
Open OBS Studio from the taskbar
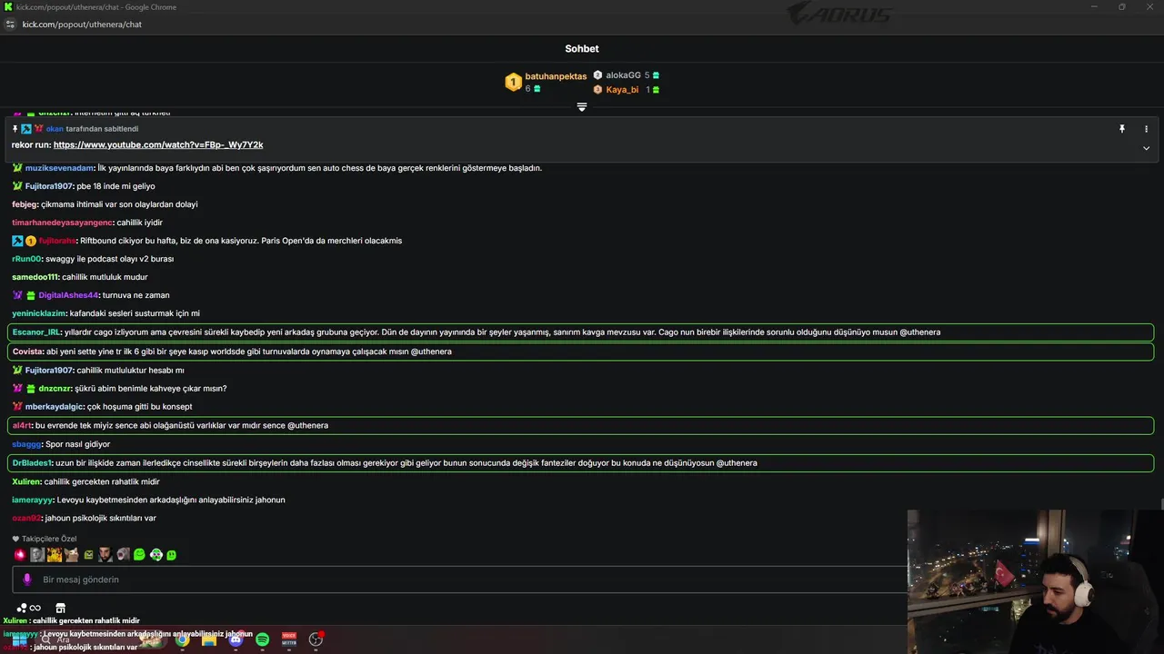[316, 639]
